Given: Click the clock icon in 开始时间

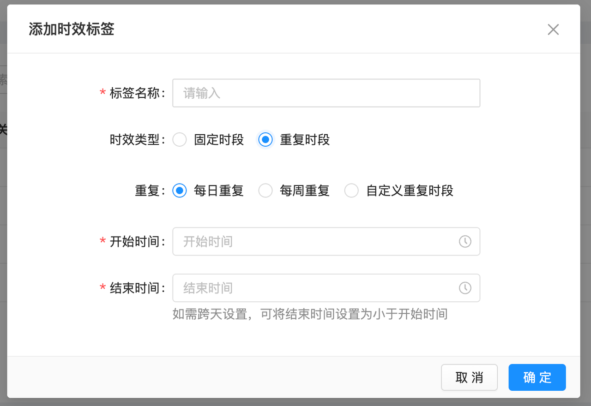Looking at the screenshot, I should (465, 241).
